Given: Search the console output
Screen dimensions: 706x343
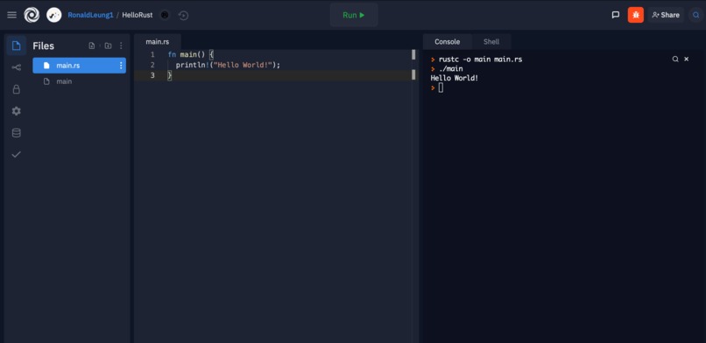Looking at the screenshot, I should [x=675, y=59].
